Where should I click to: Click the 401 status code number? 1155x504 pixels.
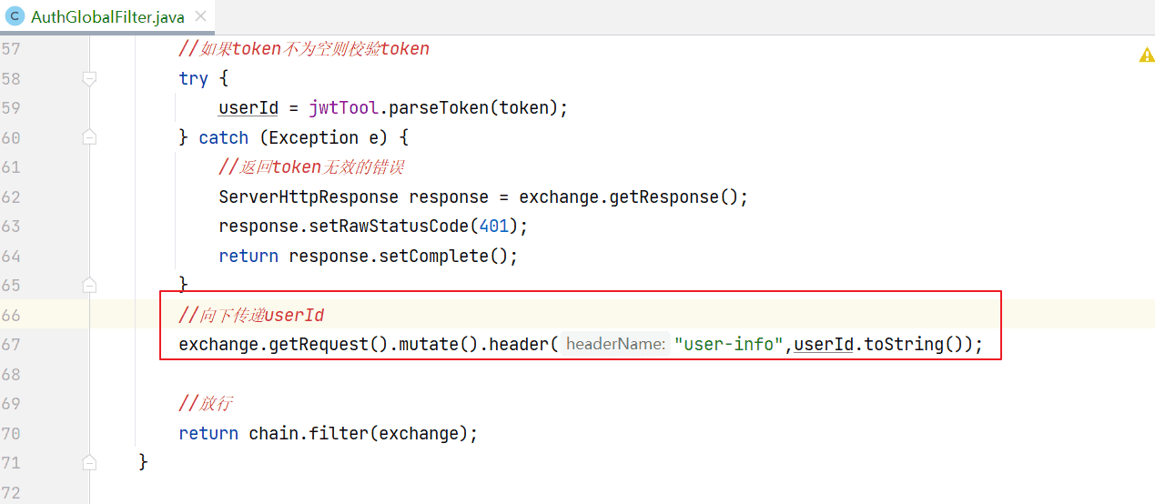494,226
